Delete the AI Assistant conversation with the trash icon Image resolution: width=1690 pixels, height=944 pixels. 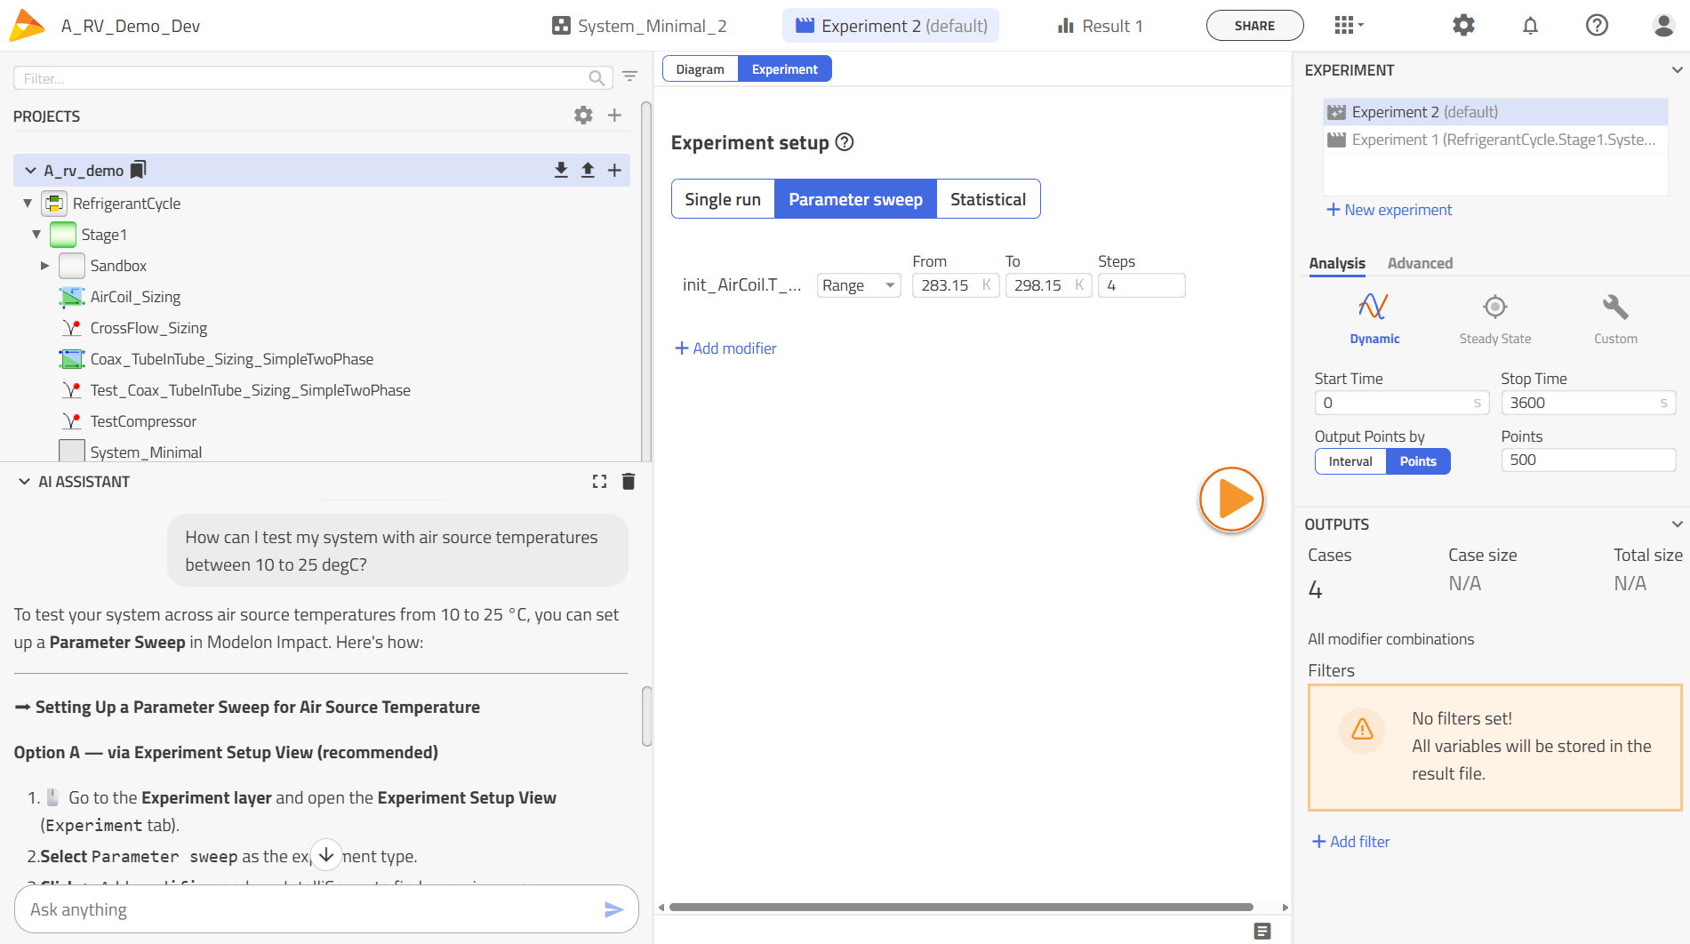click(x=629, y=482)
